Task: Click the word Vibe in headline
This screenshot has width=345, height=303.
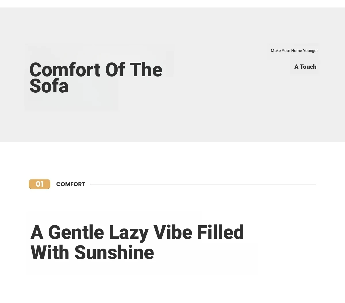Action: (172, 233)
